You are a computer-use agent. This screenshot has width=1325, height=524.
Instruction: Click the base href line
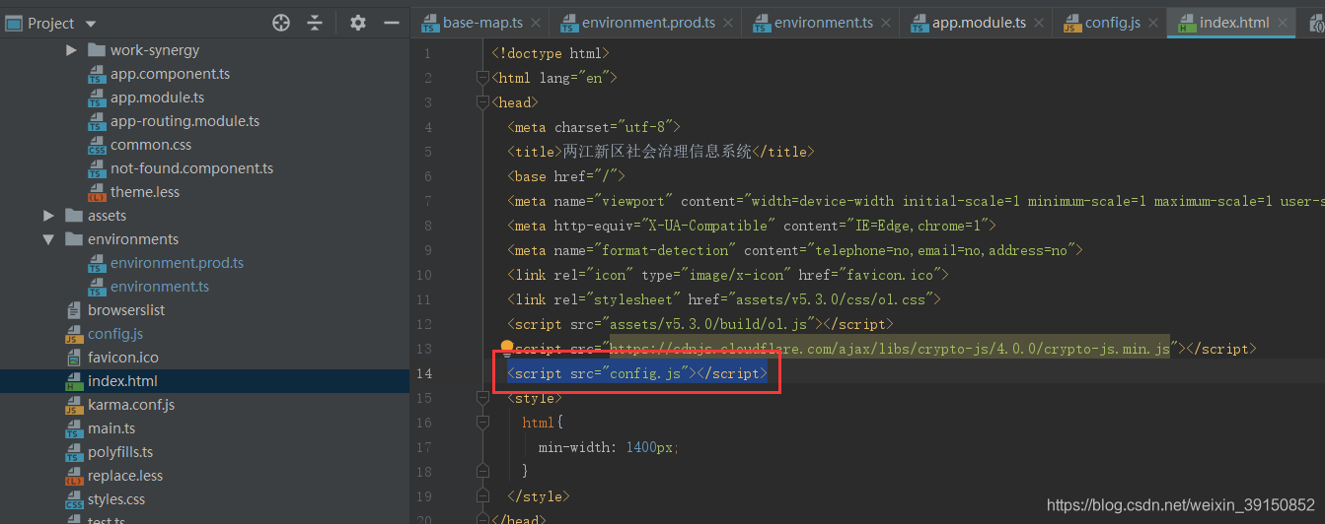567,176
